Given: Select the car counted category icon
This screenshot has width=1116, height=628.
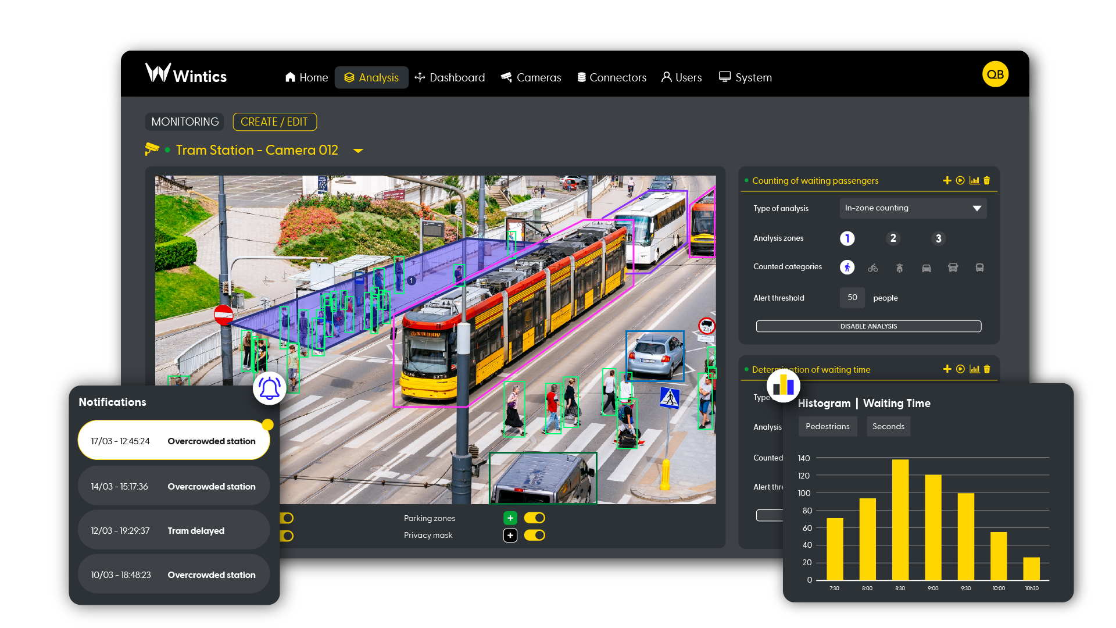Looking at the screenshot, I should 927,268.
